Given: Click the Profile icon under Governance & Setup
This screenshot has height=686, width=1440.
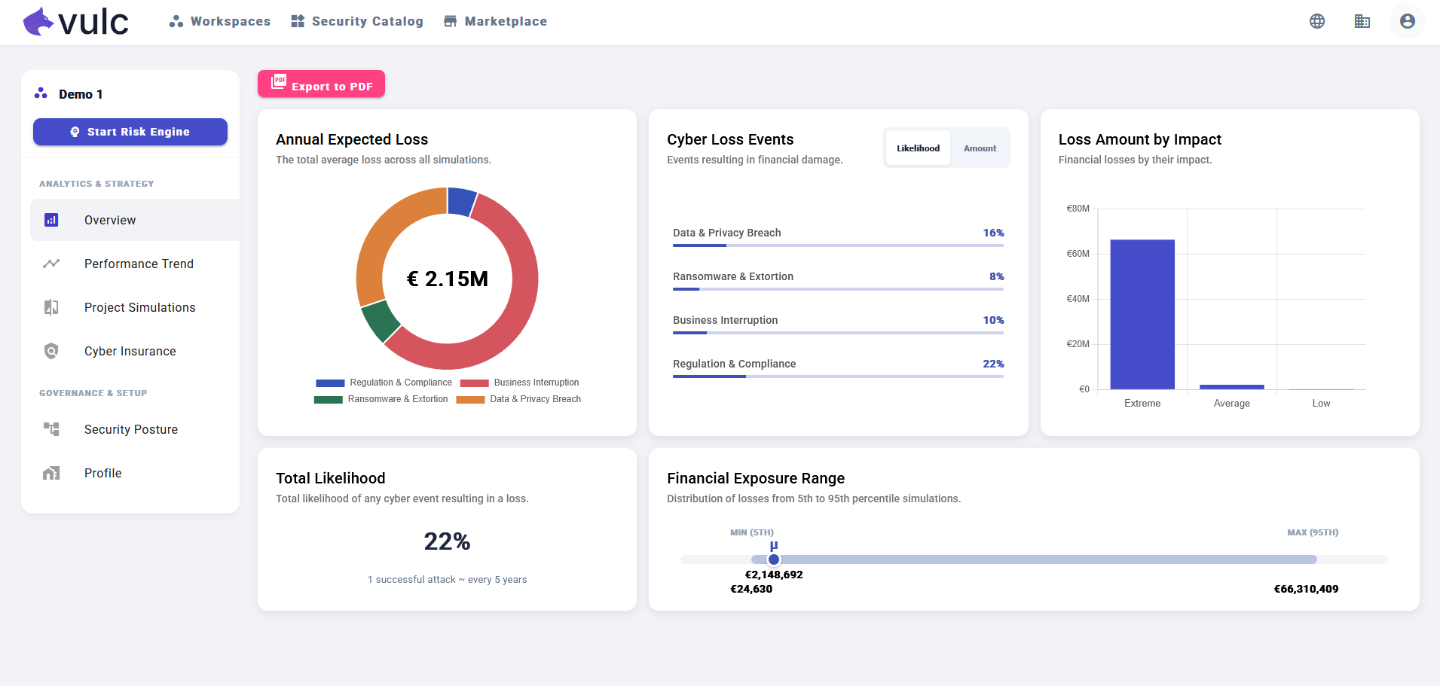Looking at the screenshot, I should (x=50, y=473).
